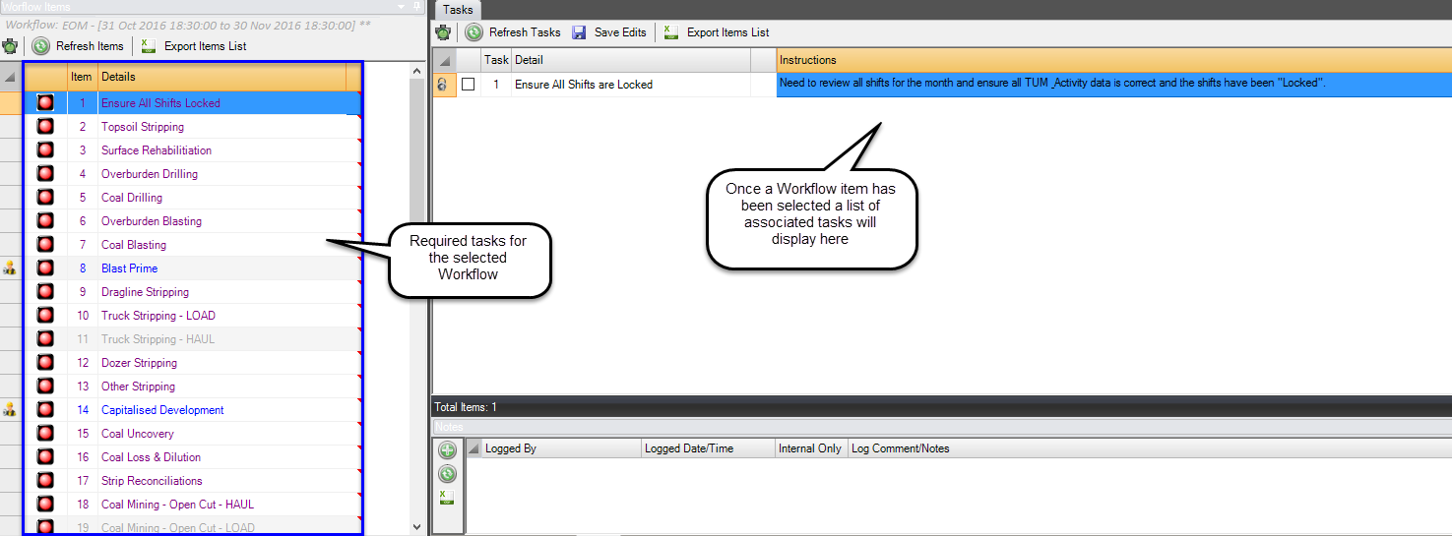This screenshot has width=1452, height=536.
Task: Select the Dragline Stripping workflow item
Action: (x=145, y=292)
